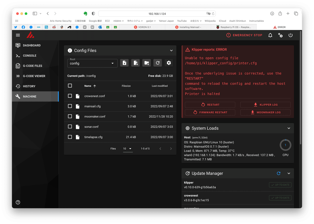Open moonraker.conf file name
This screenshot has width=314, height=224.
click(95, 117)
